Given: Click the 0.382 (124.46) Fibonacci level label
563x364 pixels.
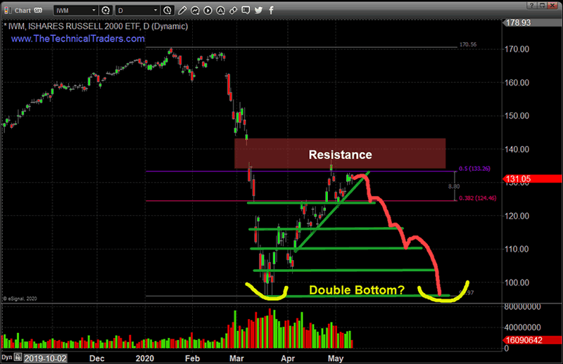Looking at the screenshot, I should pos(478,198).
